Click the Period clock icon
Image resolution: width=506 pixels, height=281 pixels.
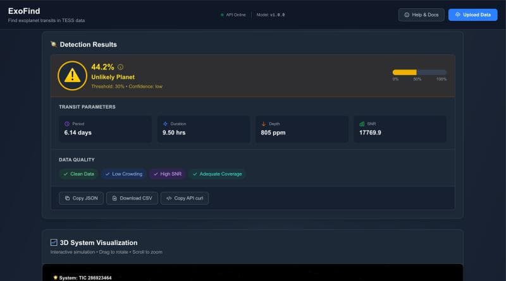(67, 124)
